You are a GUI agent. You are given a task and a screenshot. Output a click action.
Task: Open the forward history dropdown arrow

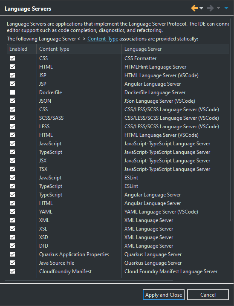218,8
